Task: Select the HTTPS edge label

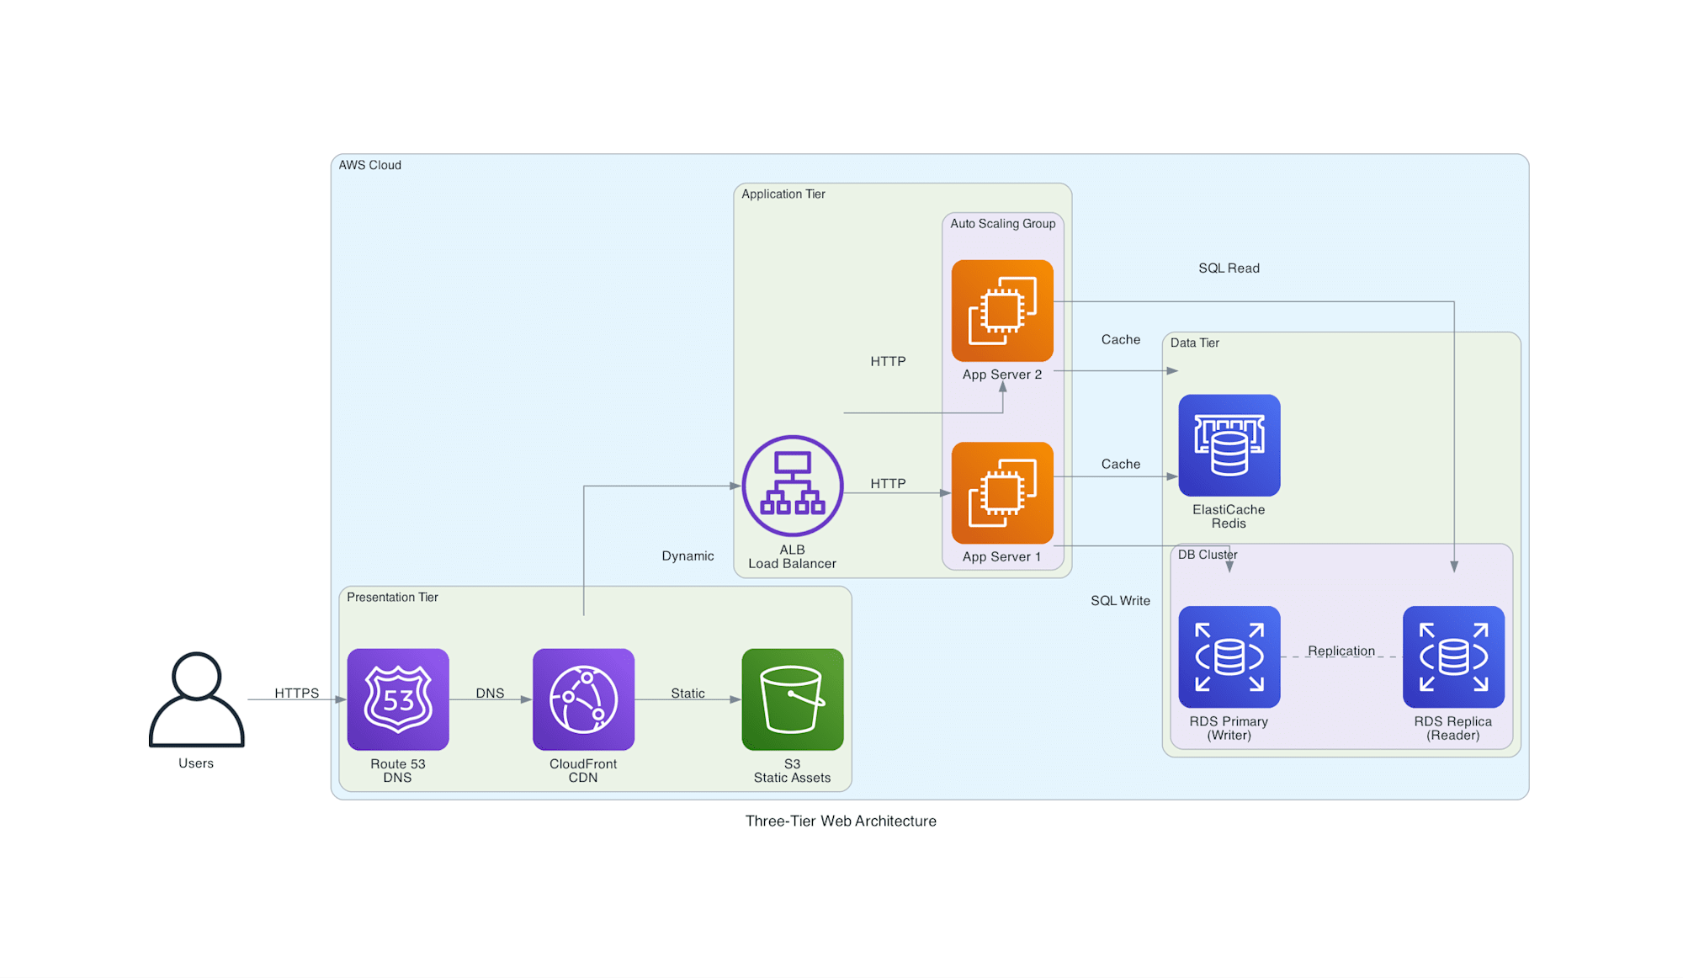Action: tap(296, 693)
